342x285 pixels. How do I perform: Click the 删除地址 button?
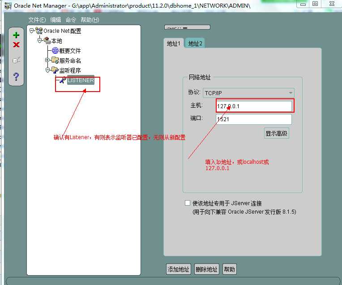[206, 269]
